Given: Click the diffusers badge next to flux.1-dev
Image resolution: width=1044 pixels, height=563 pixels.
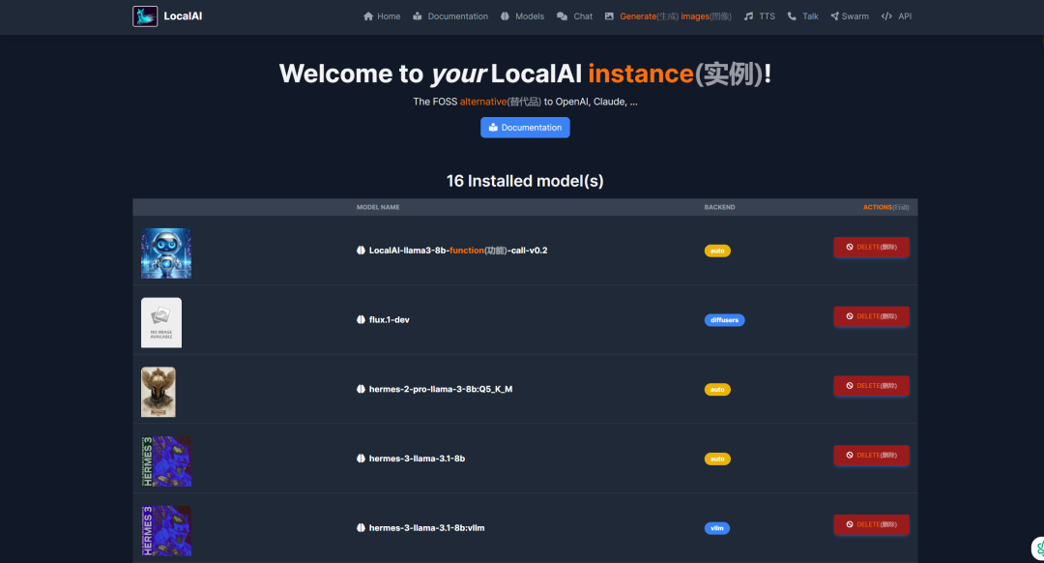Looking at the screenshot, I should (724, 319).
